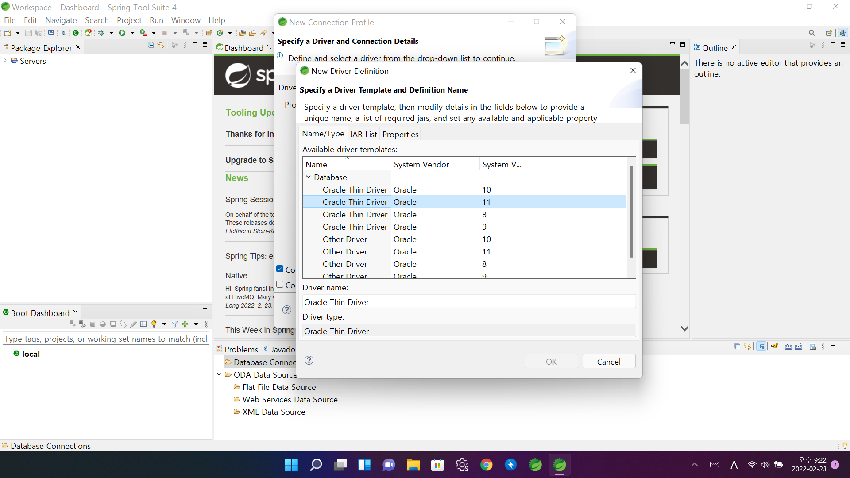Click the Boot Dashboard power icon in toolbar
850x478 pixels.
pyautogui.click(x=76, y=33)
